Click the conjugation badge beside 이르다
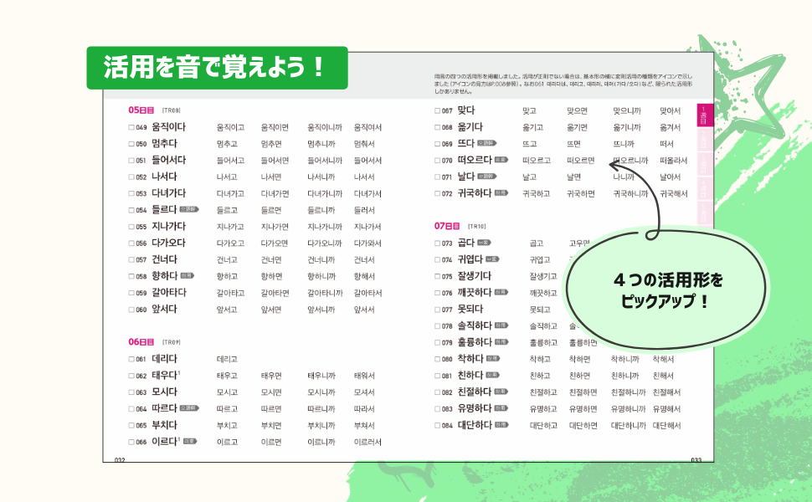 pyautogui.click(x=190, y=441)
